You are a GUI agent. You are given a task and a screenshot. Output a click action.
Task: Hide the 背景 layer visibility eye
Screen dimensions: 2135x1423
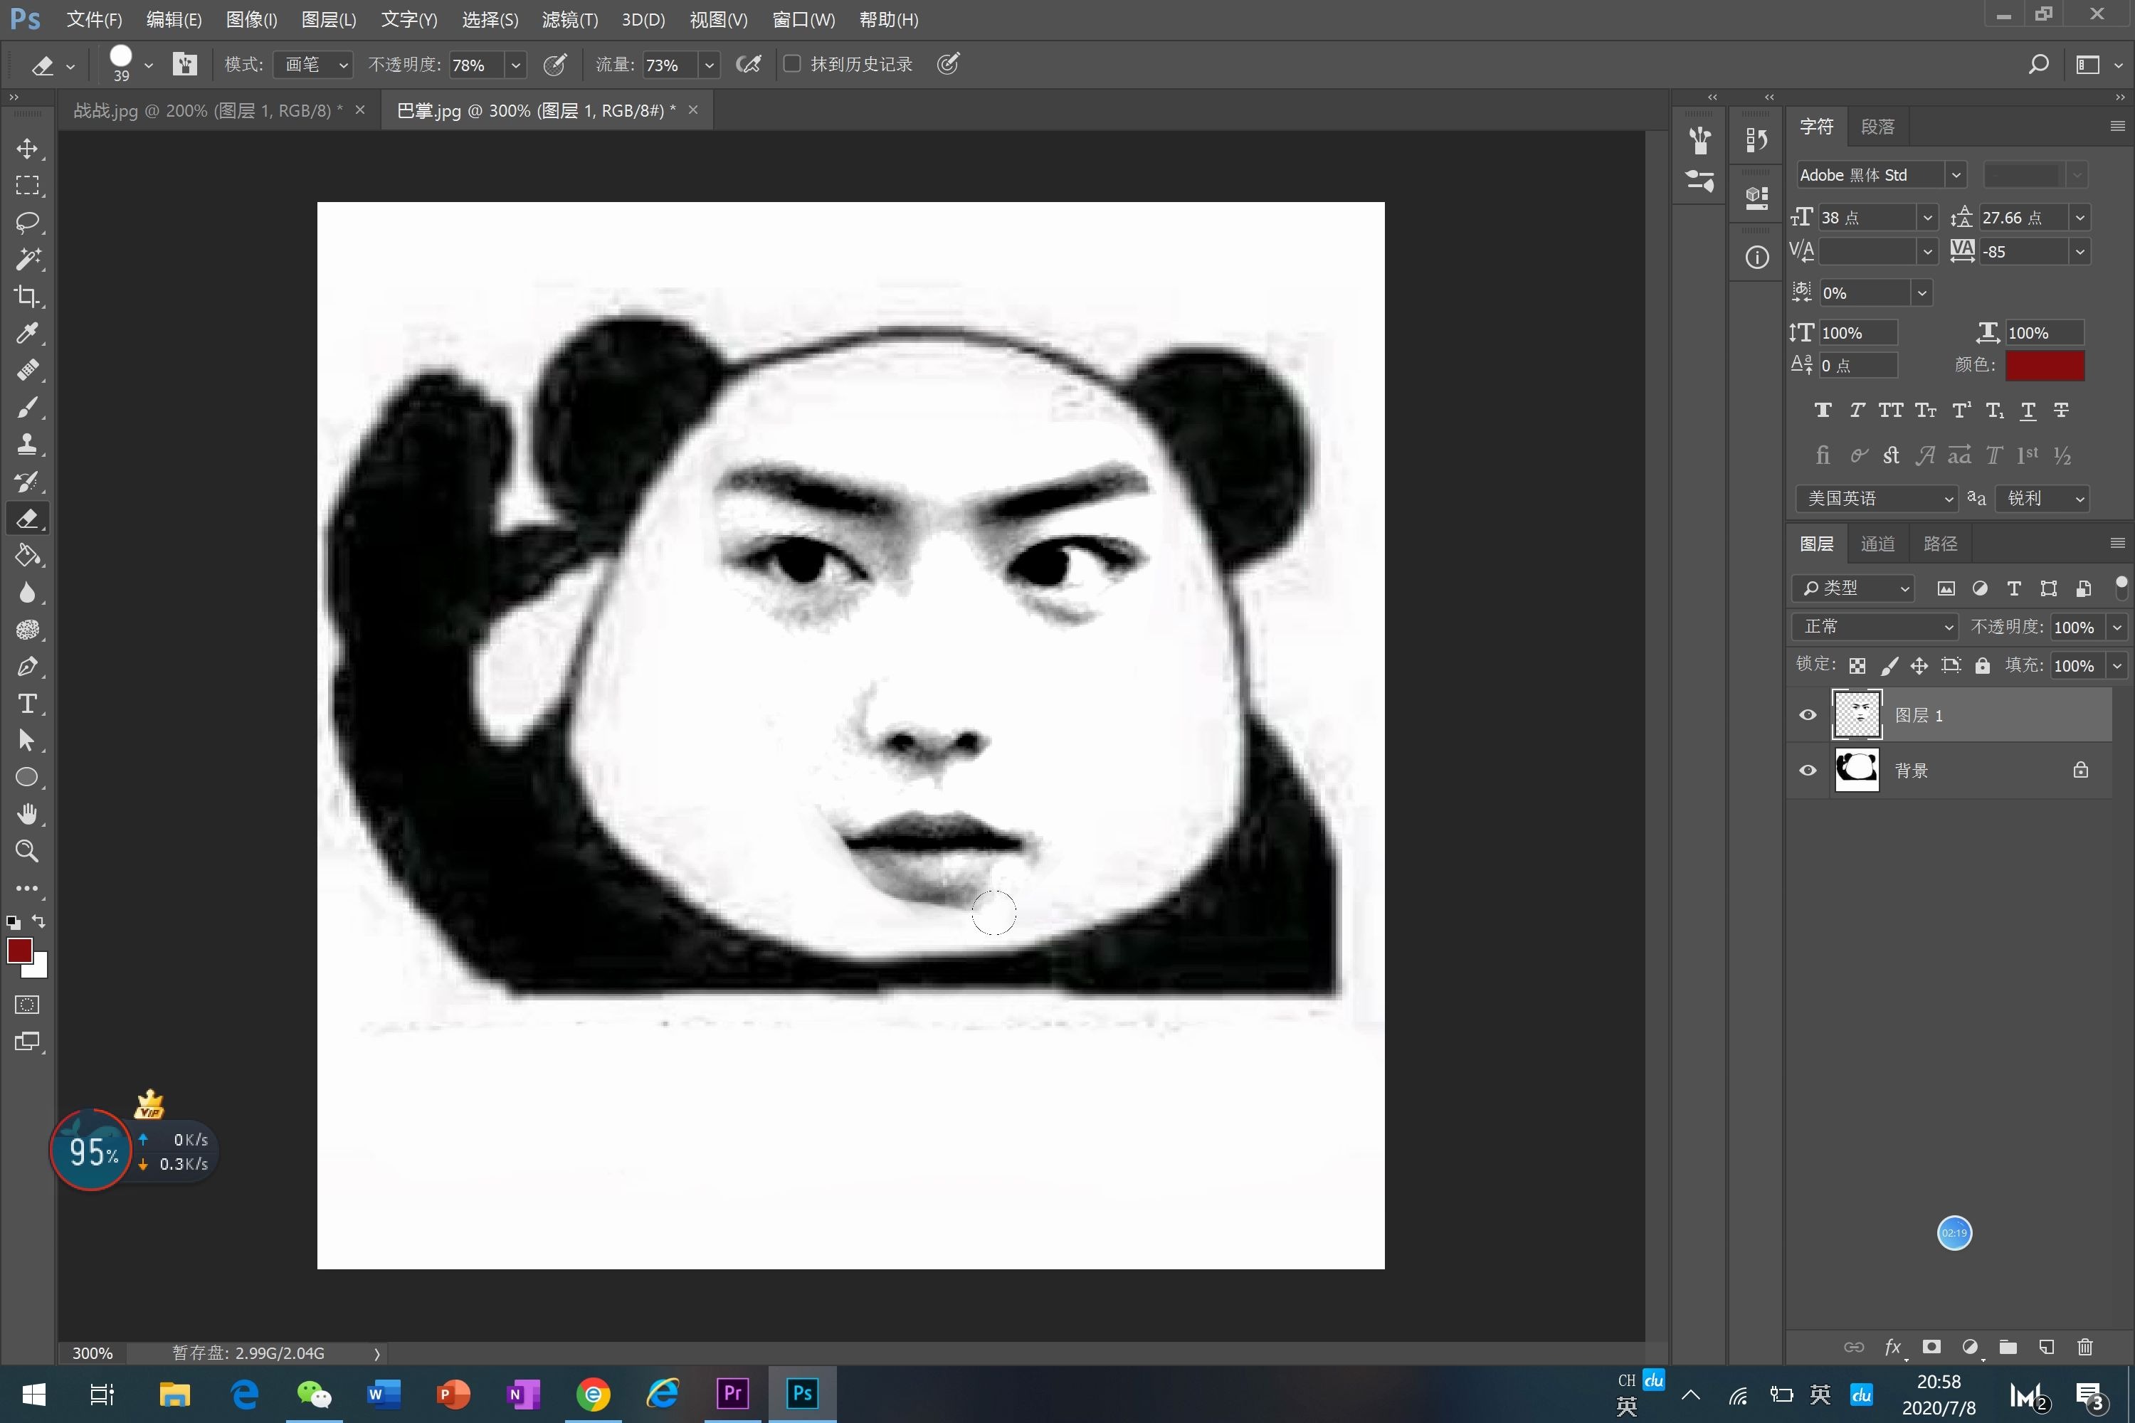click(x=1808, y=771)
